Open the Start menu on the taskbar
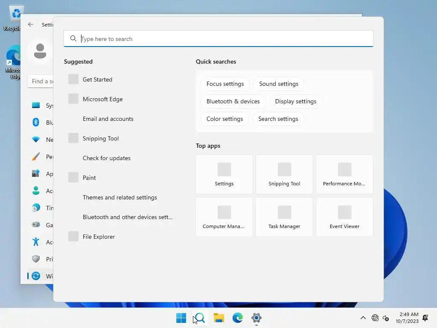Viewport: 437px width, 328px height. point(181,318)
